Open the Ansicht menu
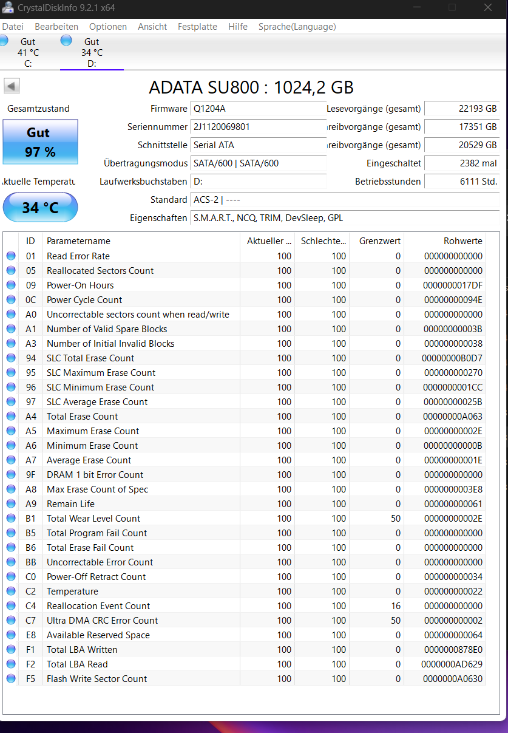Viewport: 508px width, 733px height. (x=152, y=27)
